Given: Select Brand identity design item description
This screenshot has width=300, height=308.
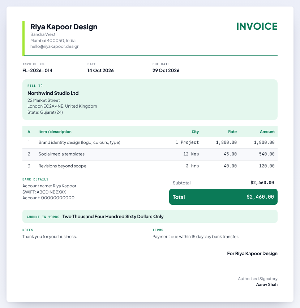Looking at the screenshot, I should tap(80, 142).
